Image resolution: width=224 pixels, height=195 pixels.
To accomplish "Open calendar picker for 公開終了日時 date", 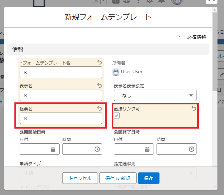I will tap(147, 149).
